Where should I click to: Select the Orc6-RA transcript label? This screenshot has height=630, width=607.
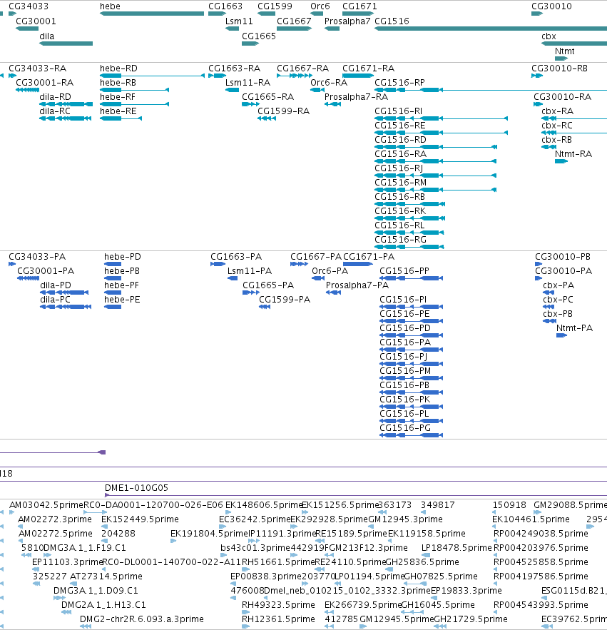(329, 83)
